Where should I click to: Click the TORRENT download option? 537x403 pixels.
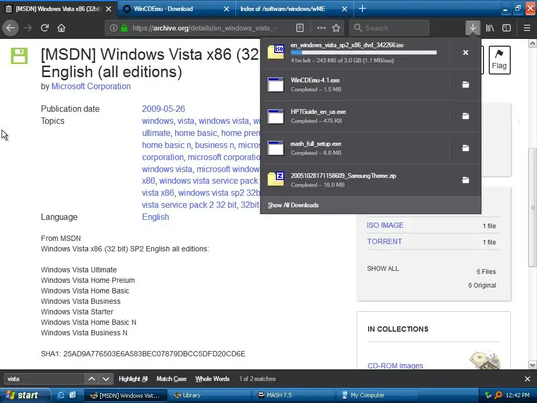click(x=384, y=241)
